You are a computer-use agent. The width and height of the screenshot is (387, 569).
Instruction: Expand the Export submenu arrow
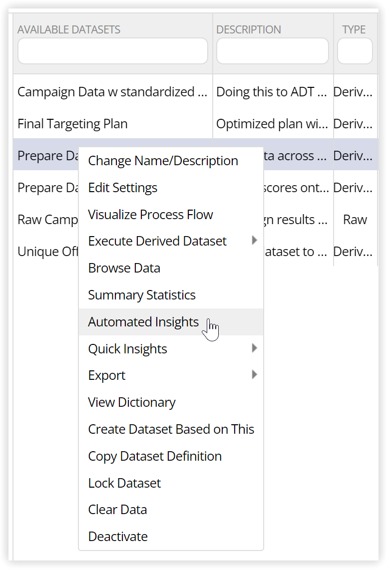[255, 374]
